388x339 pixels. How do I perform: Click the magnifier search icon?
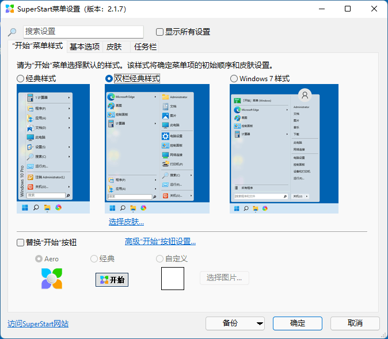[12, 32]
